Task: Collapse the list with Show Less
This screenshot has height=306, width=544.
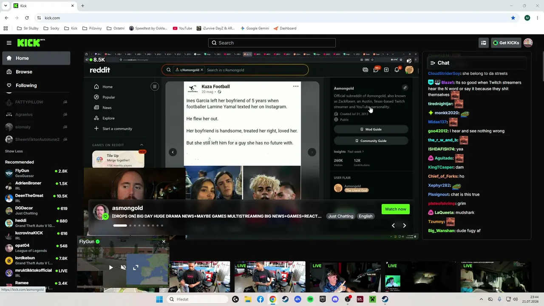Action: click(14, 151)
